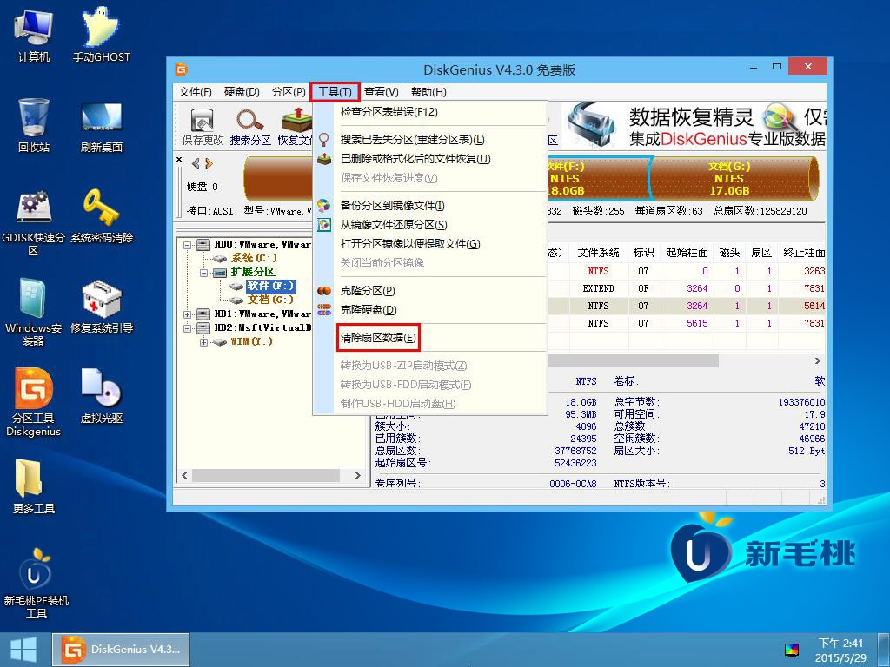Screen dimensions: 890x667
Task: Select 文档(G:) in the disk tree
Action: point(270,300)
